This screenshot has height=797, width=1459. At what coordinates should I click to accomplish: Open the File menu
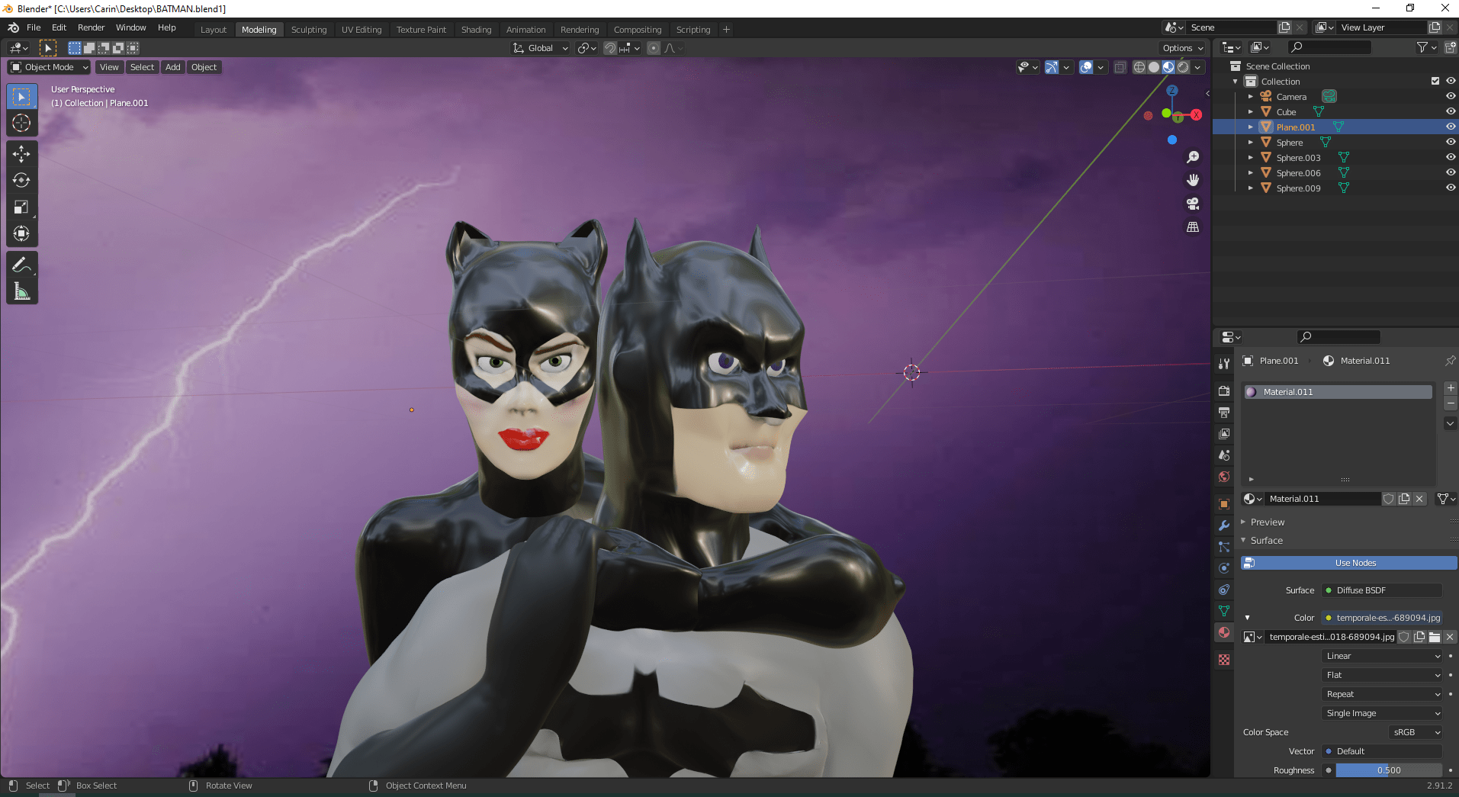click(34, 27)
